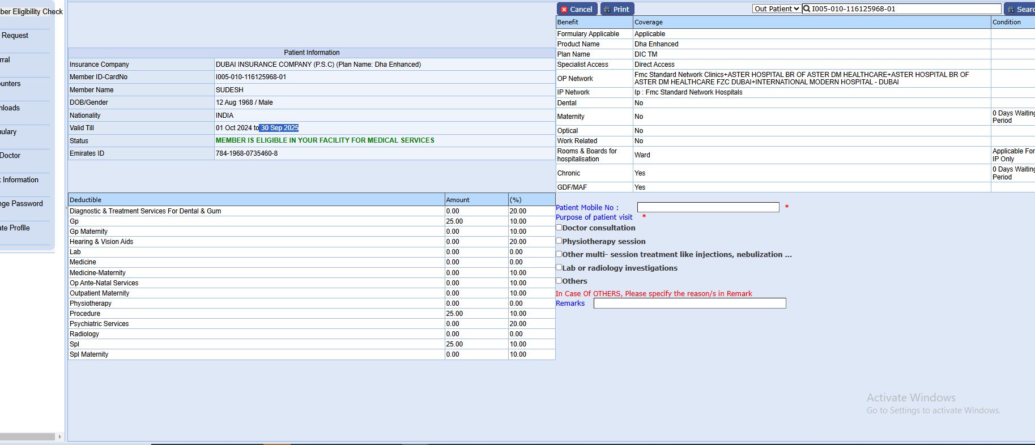The height and width of the screenshot is (445, 1035).
Task: Tick the Doctor consultation checkbox
Action: (x=559, y=228)
